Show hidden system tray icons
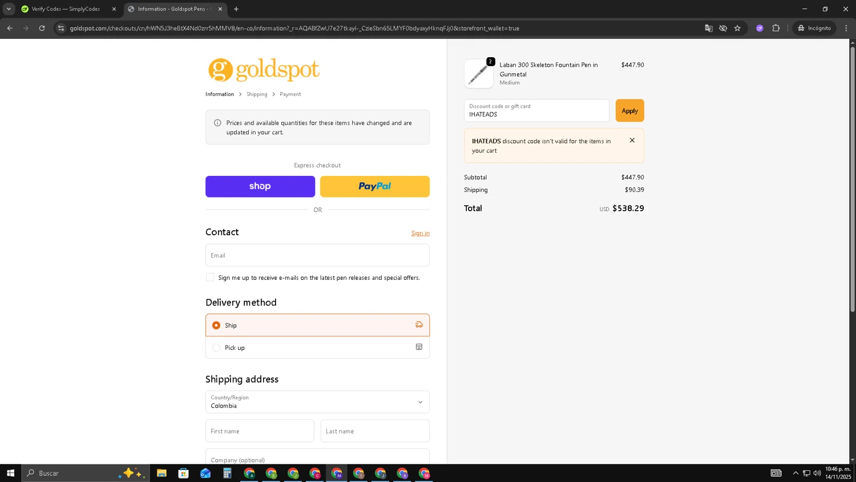The image size is (856, 482). pos(796,473)
